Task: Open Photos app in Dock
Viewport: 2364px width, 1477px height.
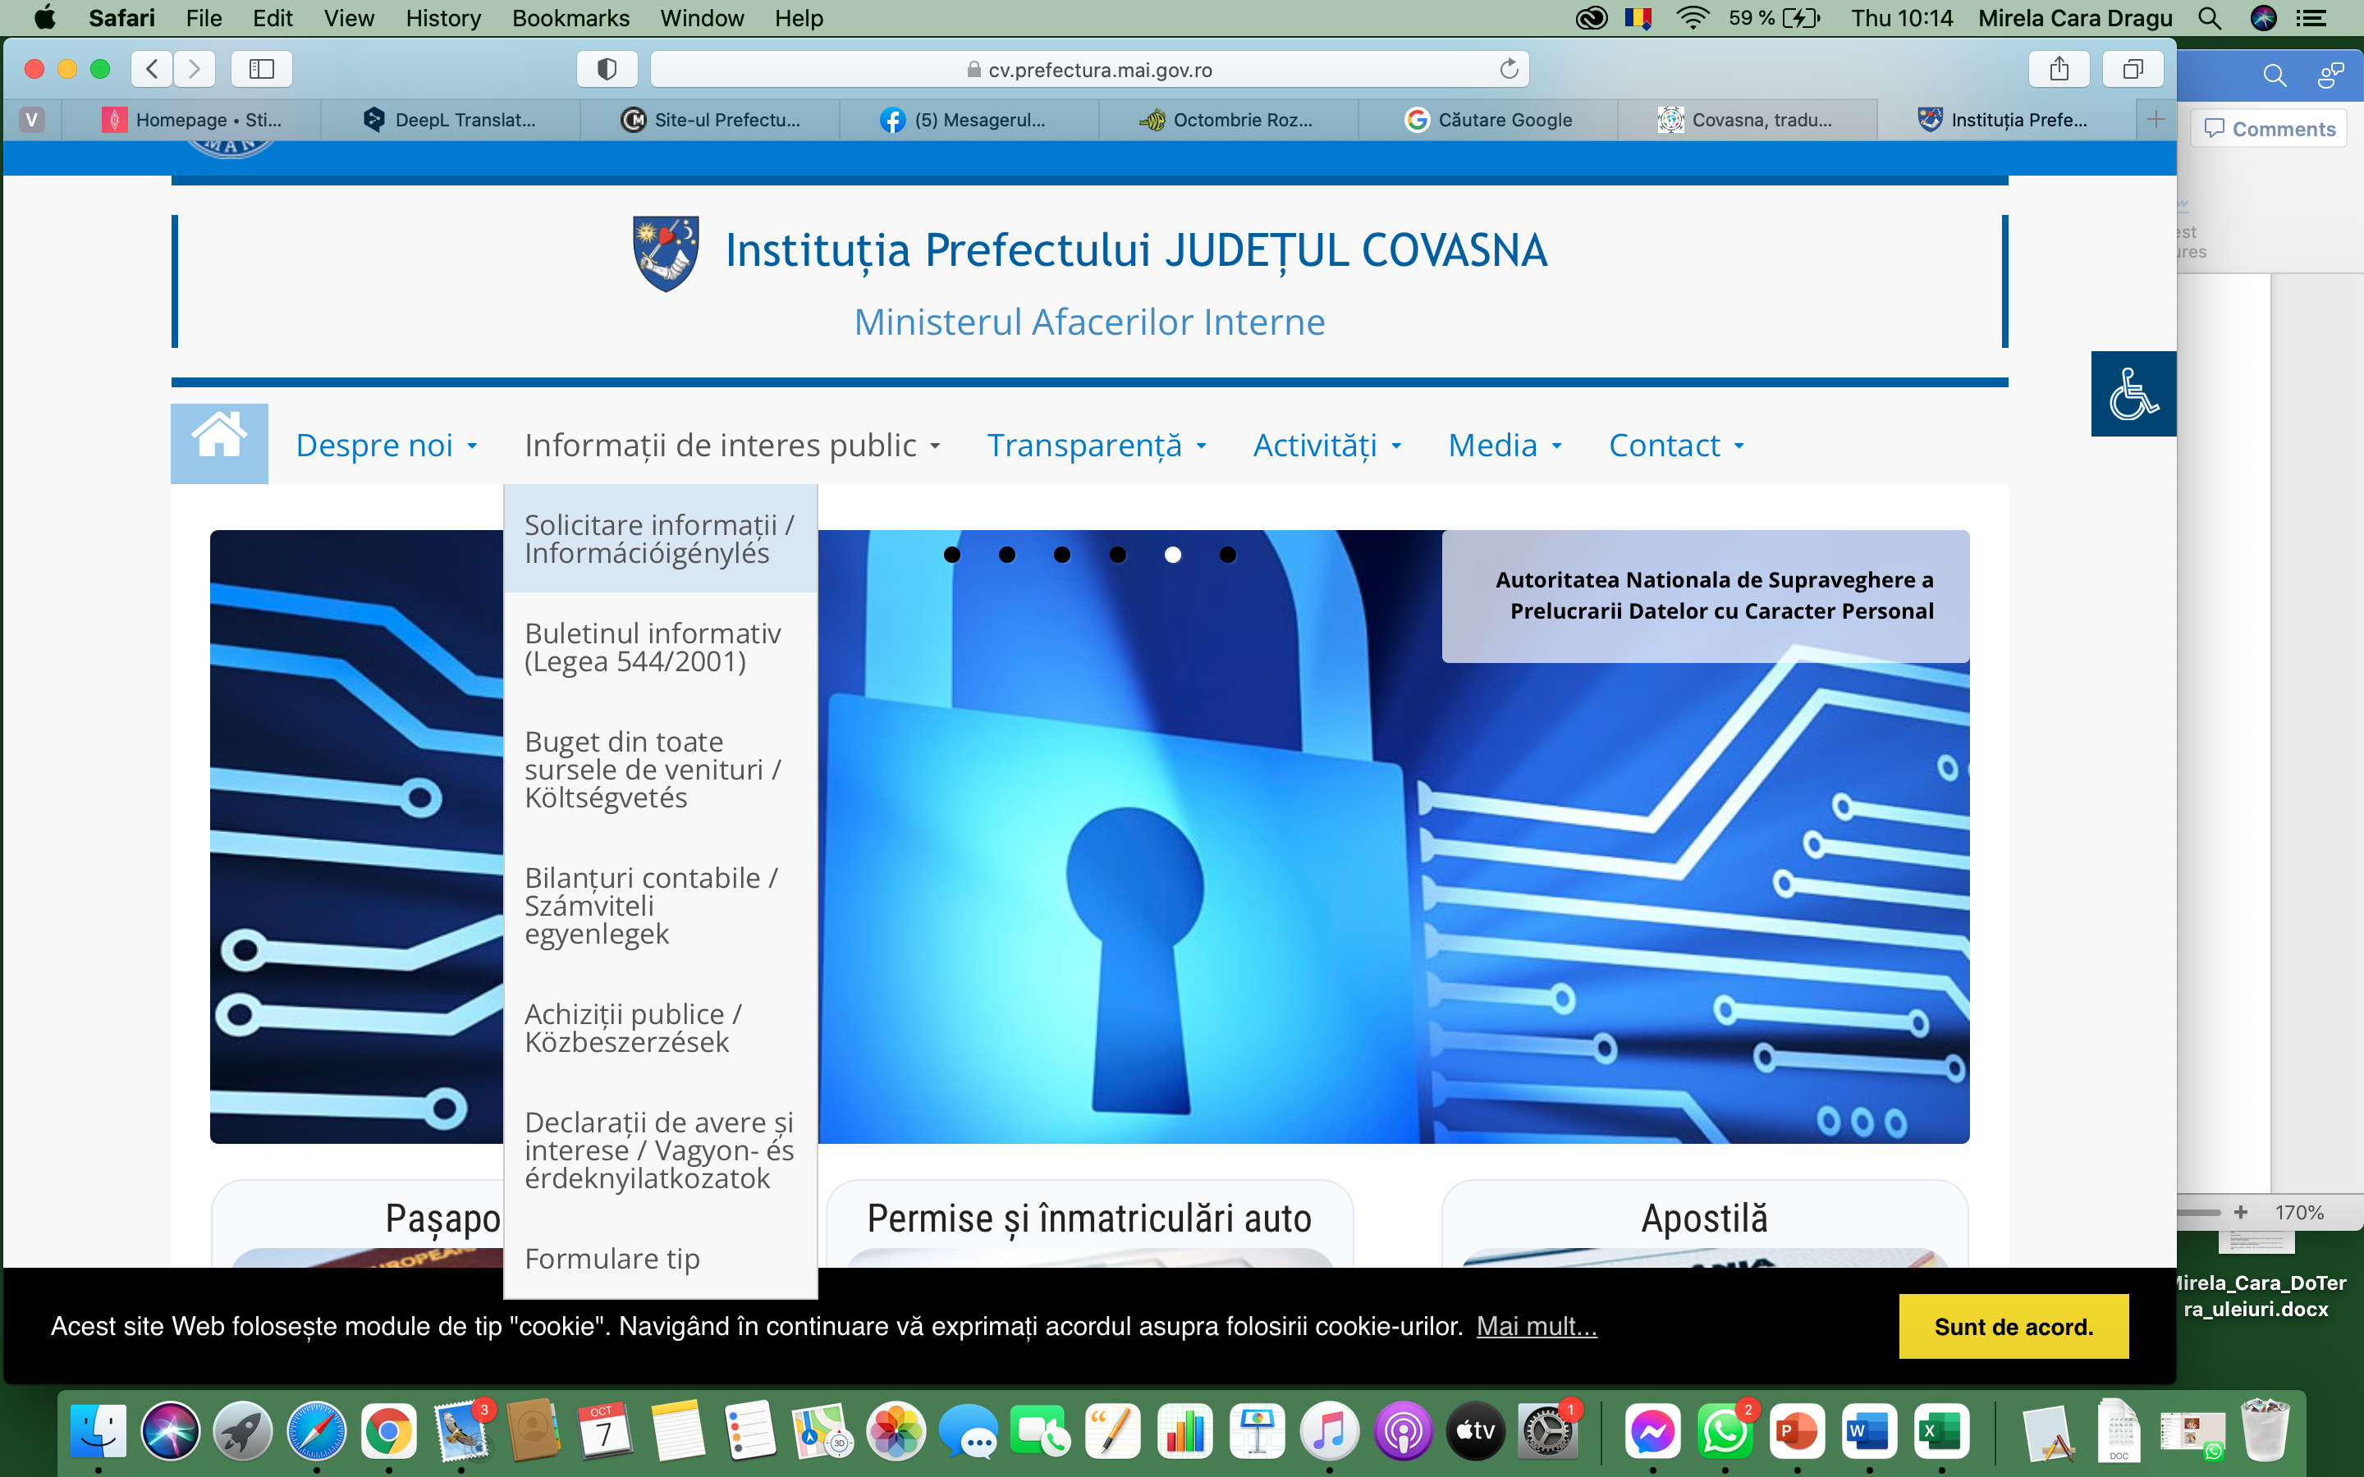Action: click(x=895, y=1431)
